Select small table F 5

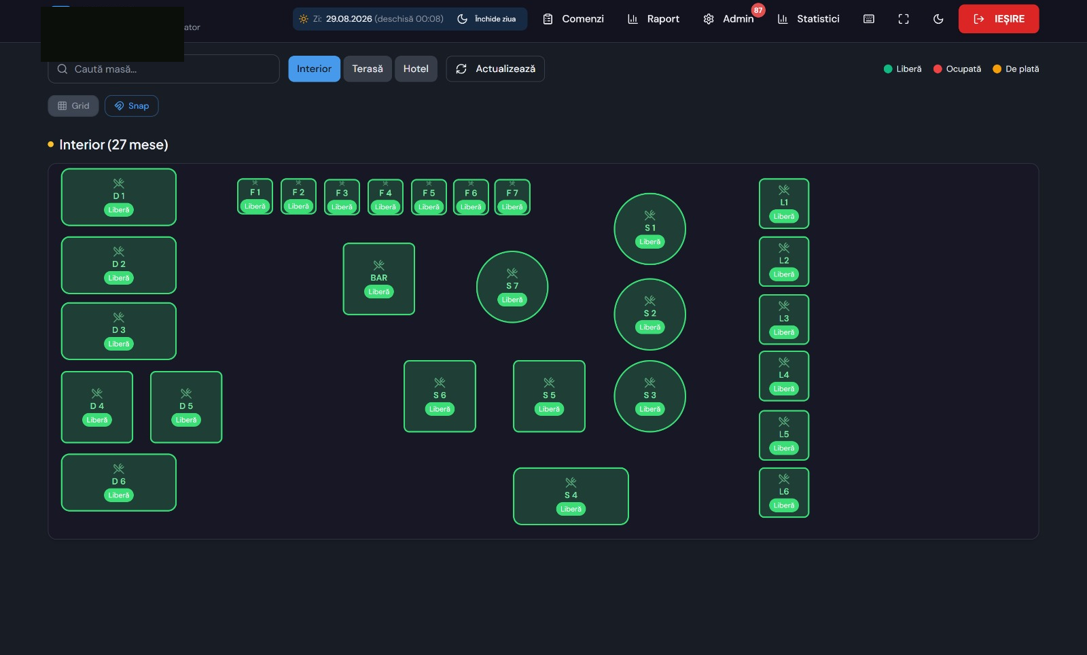(429, 197)
